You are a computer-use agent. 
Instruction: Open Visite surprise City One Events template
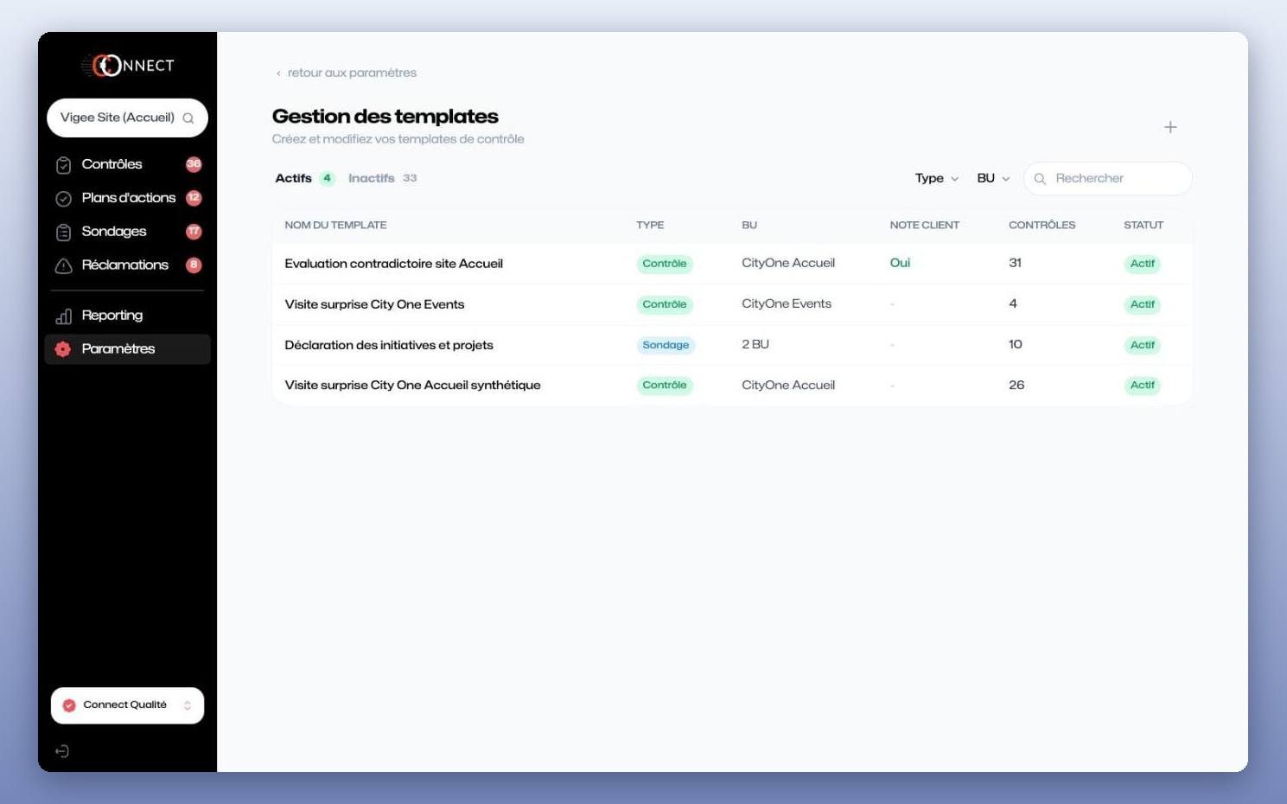(374, 304)
